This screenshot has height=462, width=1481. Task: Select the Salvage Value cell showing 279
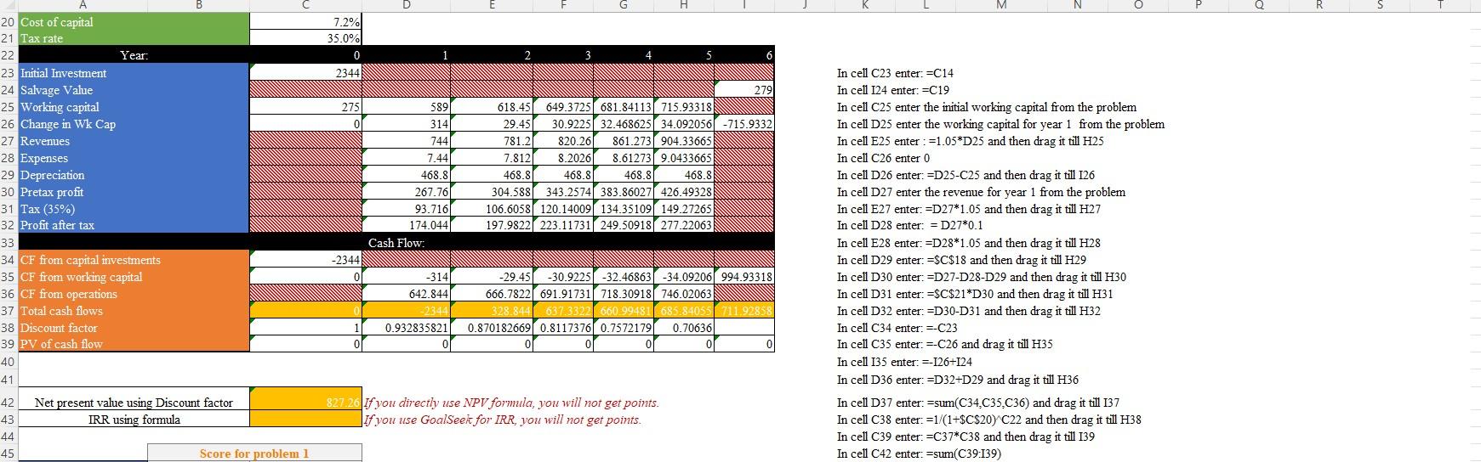pos(744,90)
